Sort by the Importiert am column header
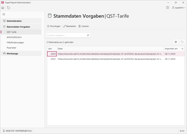This screenshot has width=187, height=134. point(171,48)
